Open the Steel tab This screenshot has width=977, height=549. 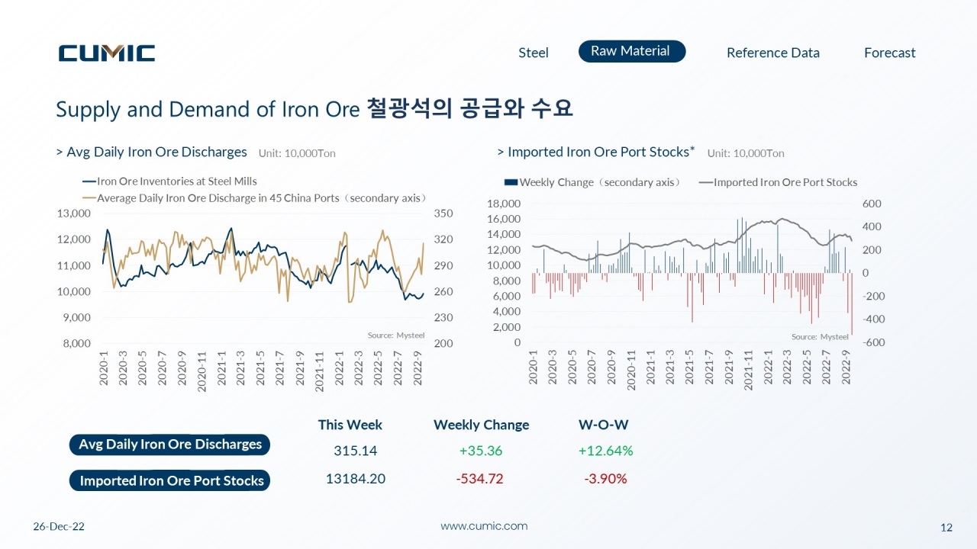tap(534, 53)
